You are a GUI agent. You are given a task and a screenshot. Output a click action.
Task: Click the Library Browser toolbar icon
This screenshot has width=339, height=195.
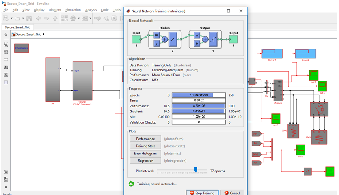pos(64,18)
